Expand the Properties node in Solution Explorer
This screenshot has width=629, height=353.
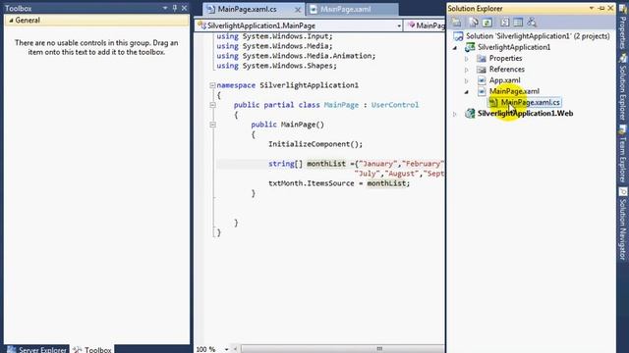click(467, 59)
